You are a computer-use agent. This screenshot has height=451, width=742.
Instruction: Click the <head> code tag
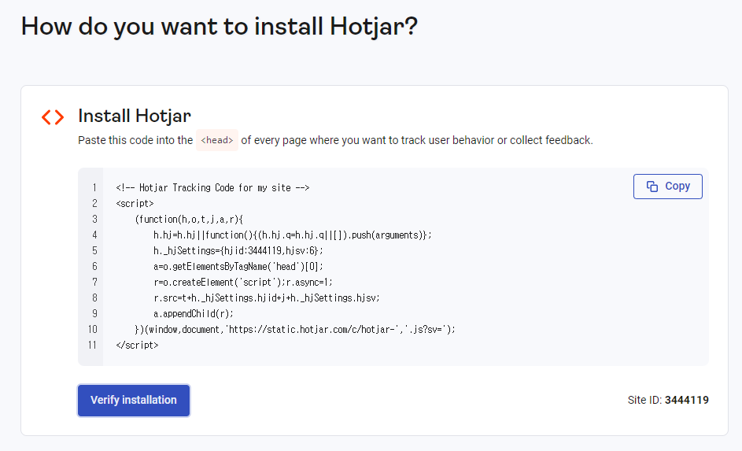(x=217, y=140)
